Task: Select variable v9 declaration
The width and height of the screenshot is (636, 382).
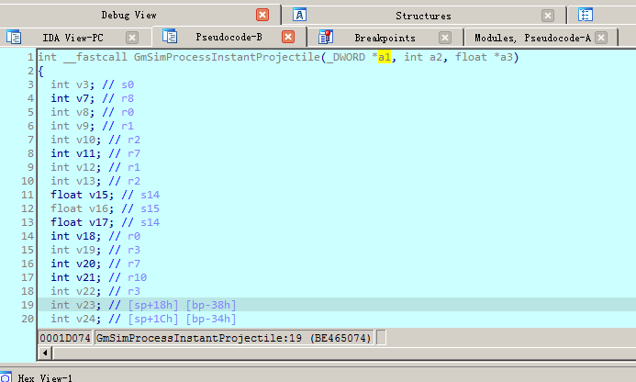Action: [x=83, y=126]
